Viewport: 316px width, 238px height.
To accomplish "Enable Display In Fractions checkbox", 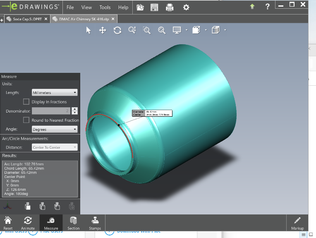I will pos(26,102).
